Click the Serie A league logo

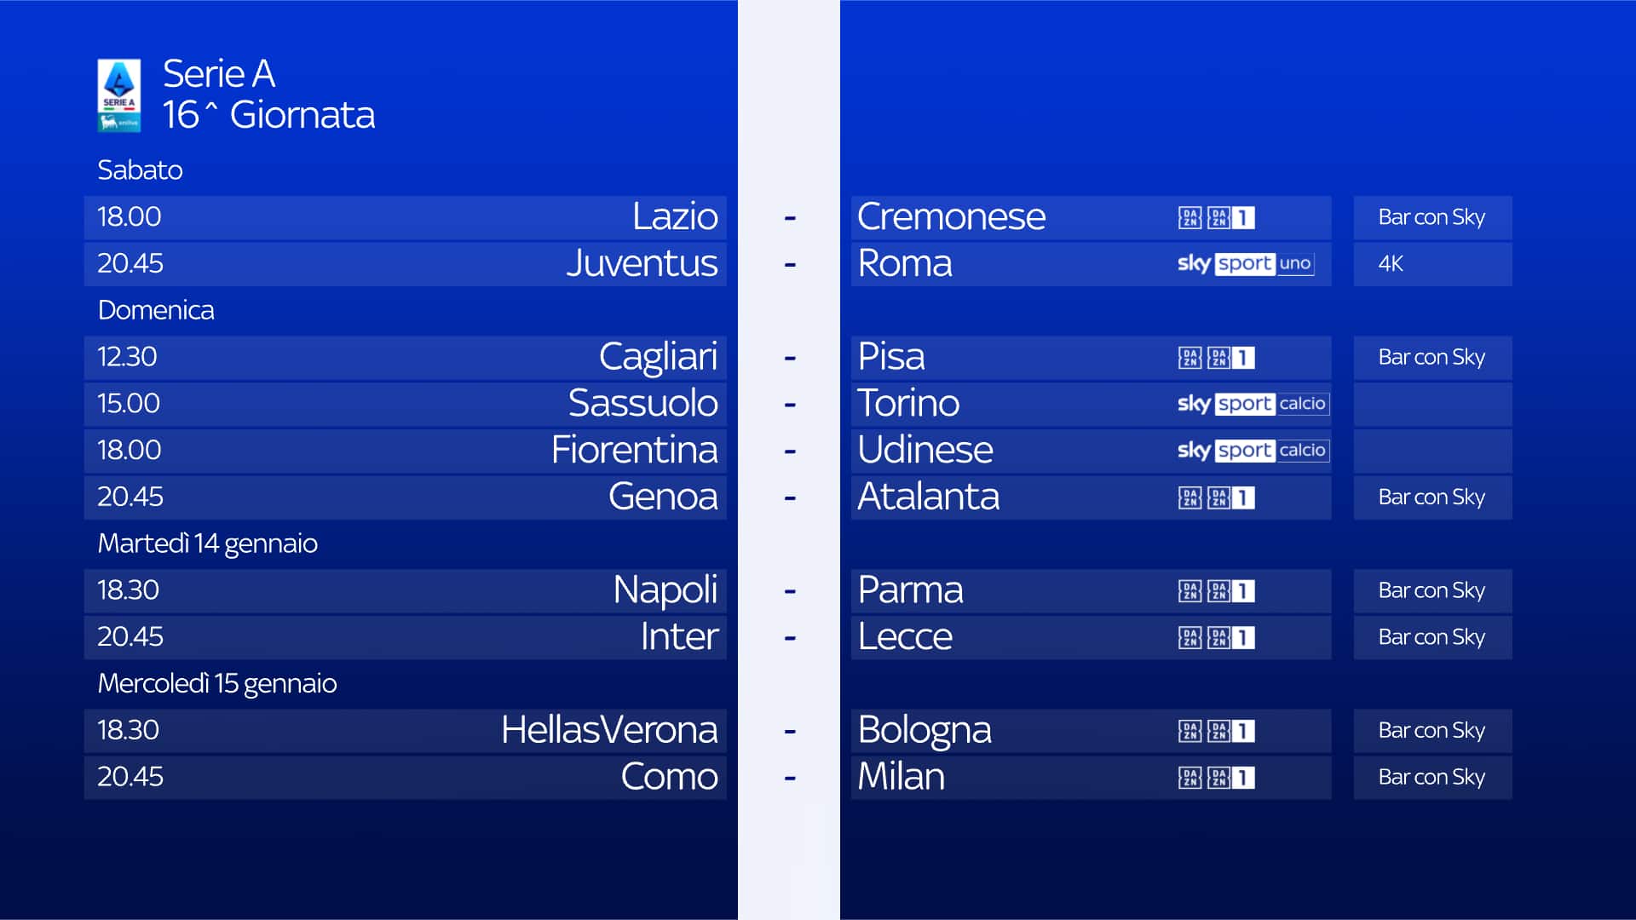click(x=118, y=95)
